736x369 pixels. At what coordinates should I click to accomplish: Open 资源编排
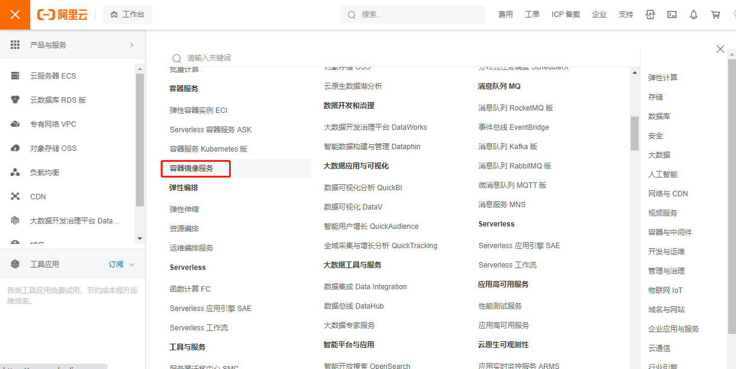click(184, 228)
